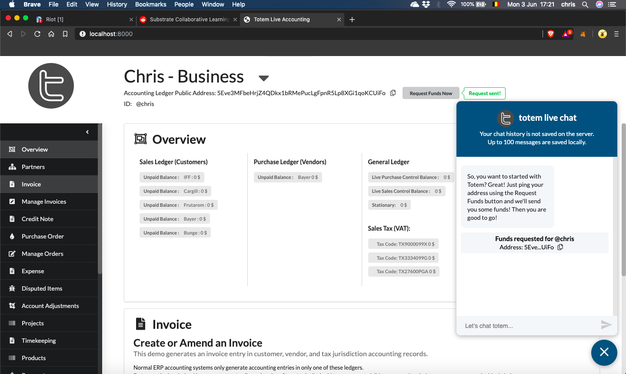Image resolution: width=626 pixels, height=374 pixels.
Task: Open Brave Rewards icon
Action: 566,34
